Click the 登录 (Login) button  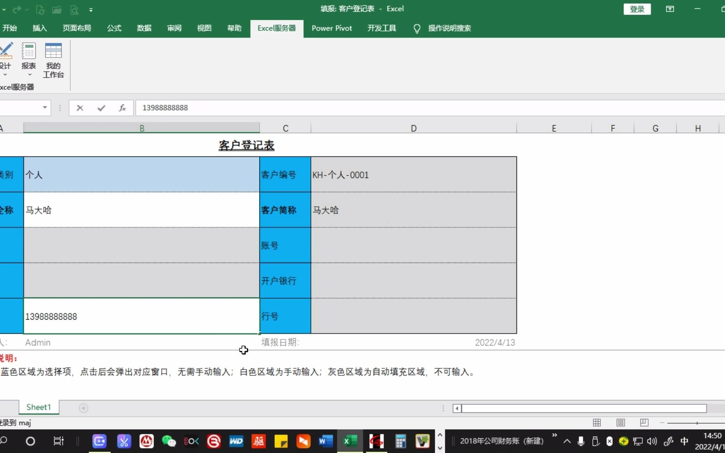click(637, 8)
